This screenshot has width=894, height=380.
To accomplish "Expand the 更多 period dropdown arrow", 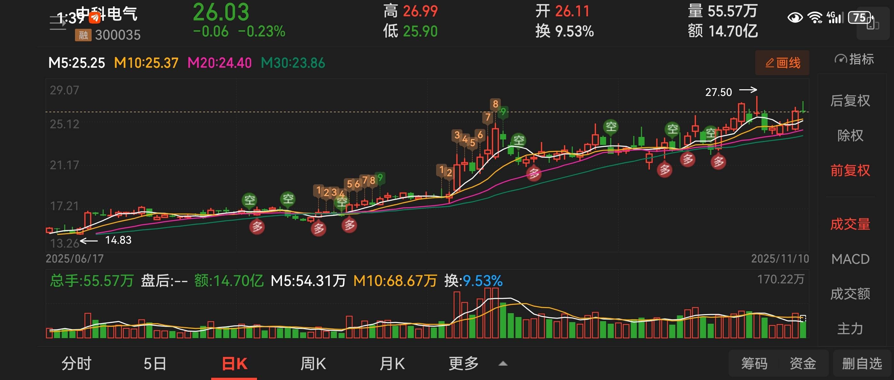I will [x=503, y=364].
